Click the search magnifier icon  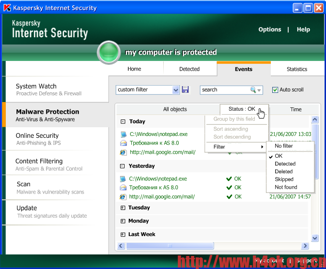click(253, 90)
